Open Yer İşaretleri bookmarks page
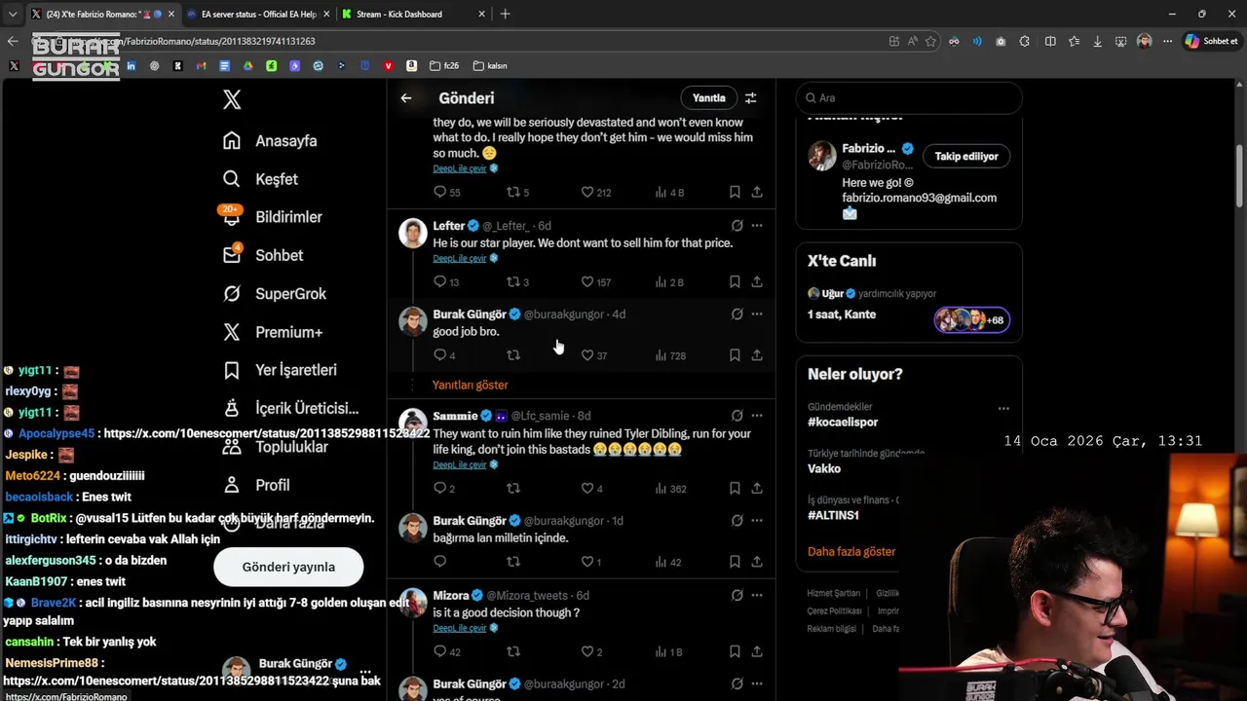The width and height of the screenshot is (1247, 701). click(x=280, y=370)
